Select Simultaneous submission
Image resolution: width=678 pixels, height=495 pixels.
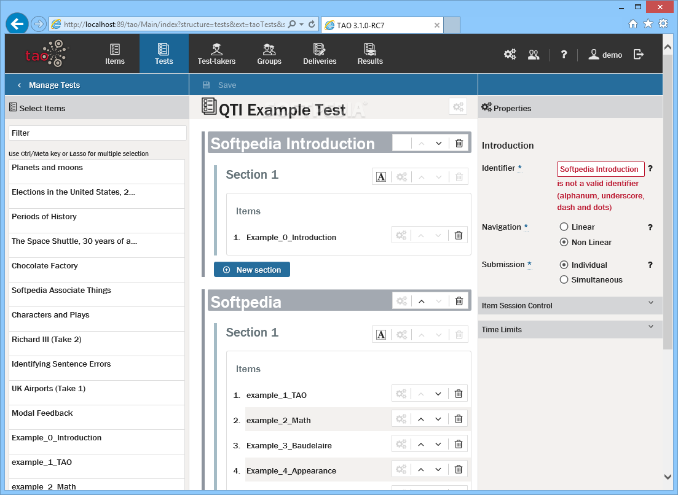(564, 279)
